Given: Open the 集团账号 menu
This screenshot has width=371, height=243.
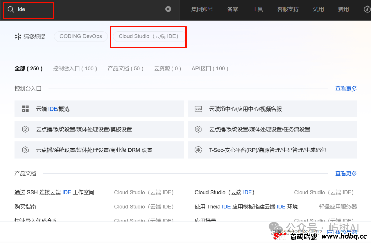Looking at the screenshot, I should [202, 9].
